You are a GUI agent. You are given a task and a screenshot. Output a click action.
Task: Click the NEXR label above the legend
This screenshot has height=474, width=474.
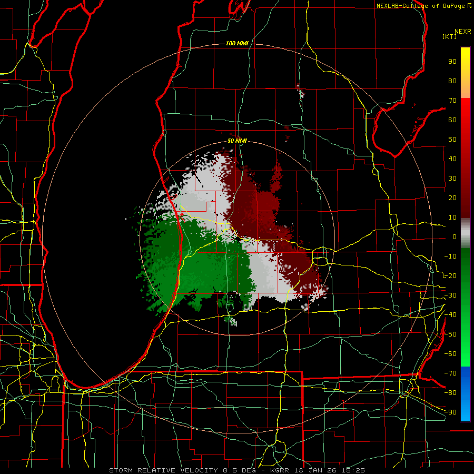click(463, 32)
